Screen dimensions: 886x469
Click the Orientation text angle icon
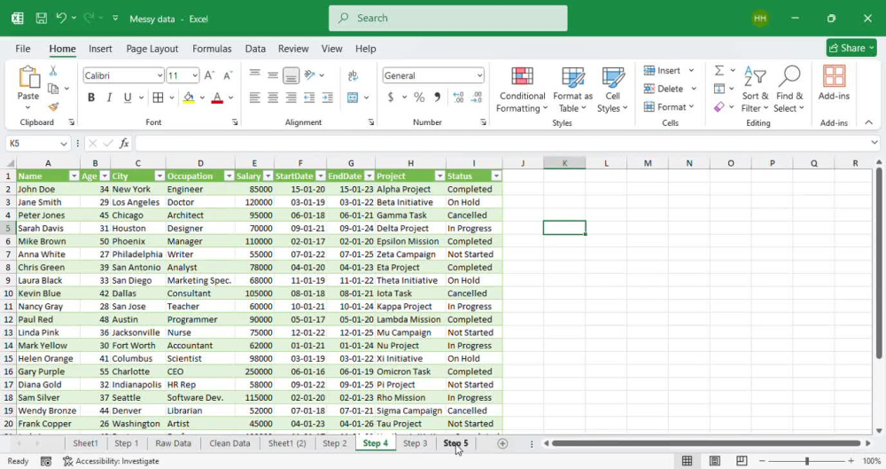309,74
